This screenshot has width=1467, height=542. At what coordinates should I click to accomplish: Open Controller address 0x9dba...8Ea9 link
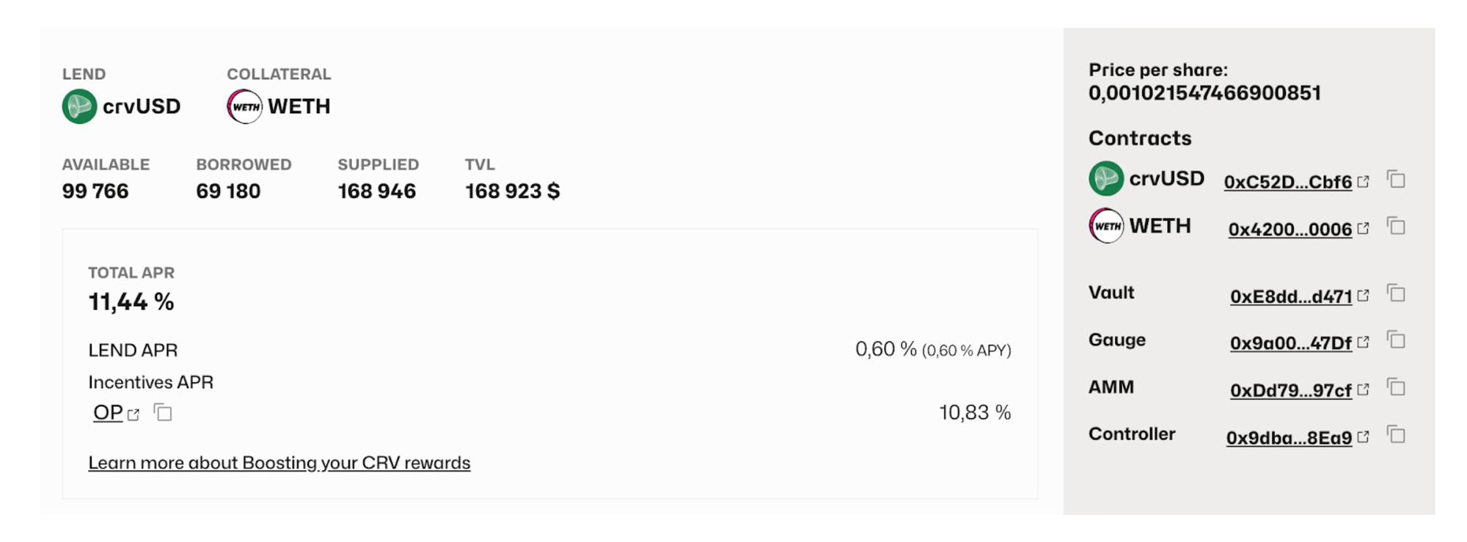[x=1289, y=437]
